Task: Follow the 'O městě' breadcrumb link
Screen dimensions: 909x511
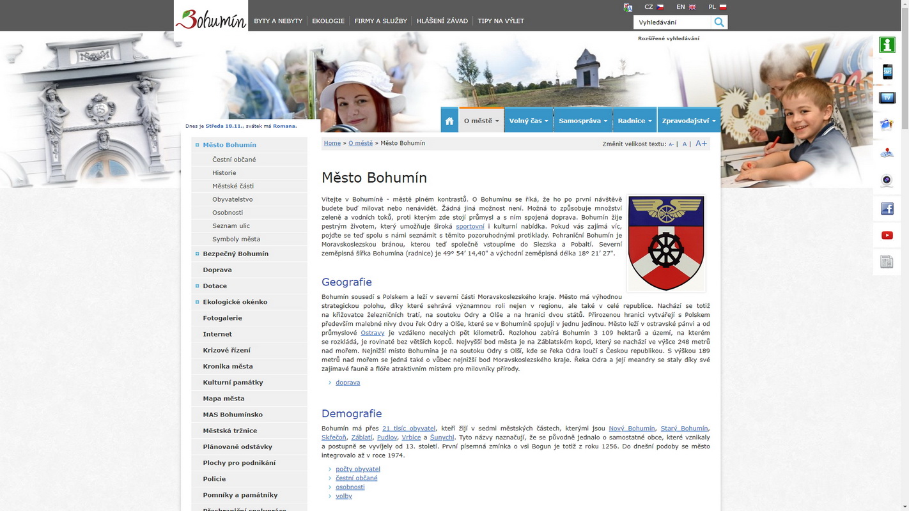Action: point(361,143)
